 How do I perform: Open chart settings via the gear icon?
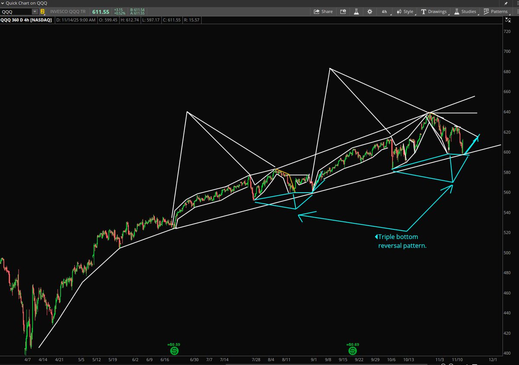tap(370, 12)
